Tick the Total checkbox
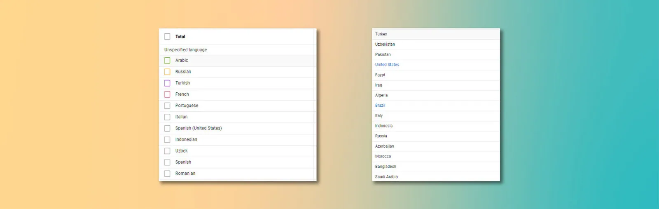659x209 pixels. [x=167, y=37]
